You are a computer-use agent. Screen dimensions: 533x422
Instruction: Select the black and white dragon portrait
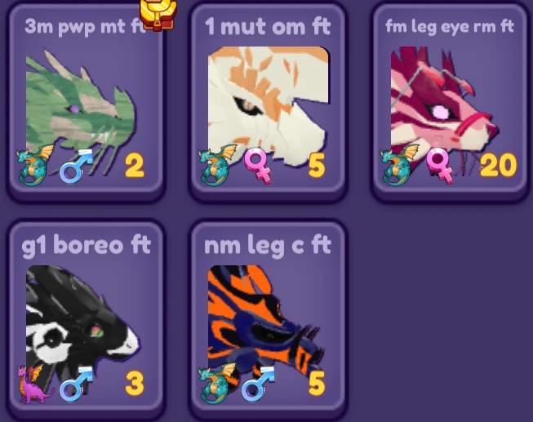pos(82,326)
